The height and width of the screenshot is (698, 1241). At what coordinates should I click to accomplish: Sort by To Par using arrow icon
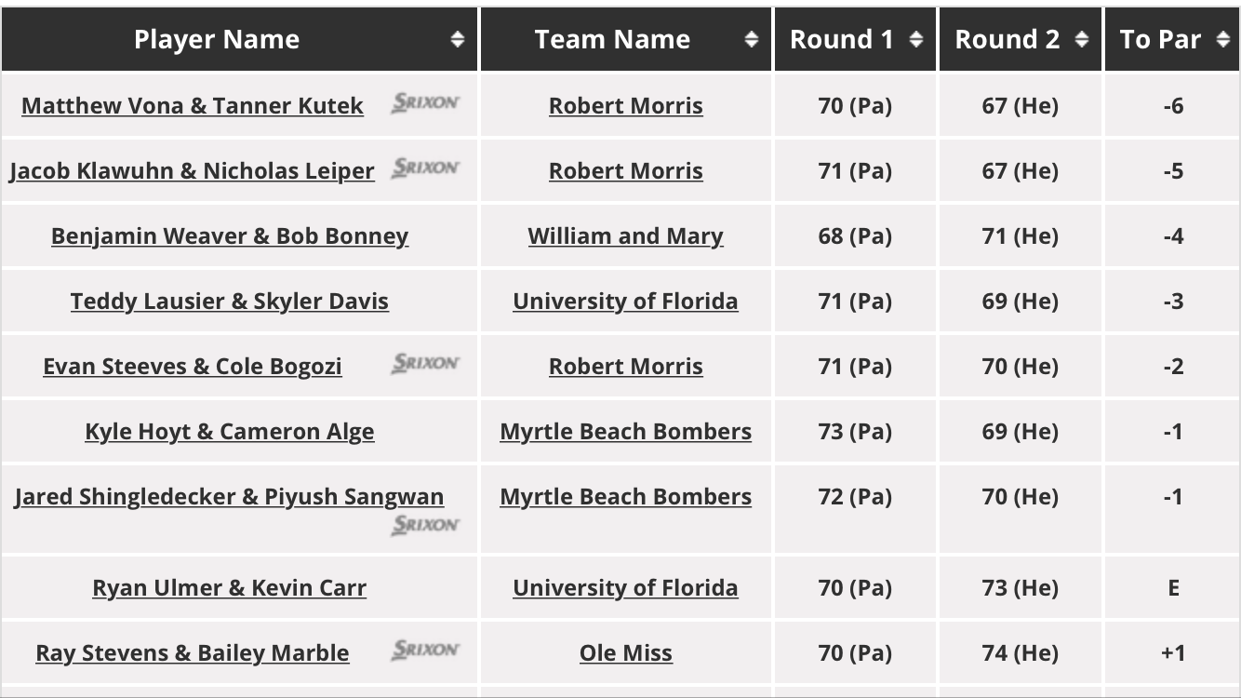point(1222,39)
